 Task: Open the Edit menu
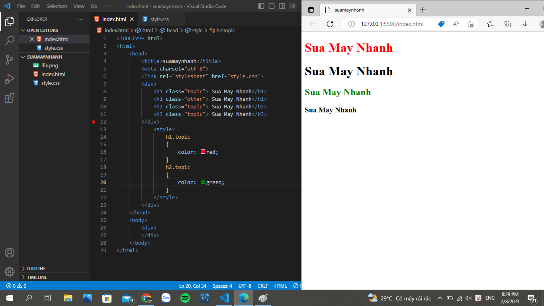click(35, 6)
